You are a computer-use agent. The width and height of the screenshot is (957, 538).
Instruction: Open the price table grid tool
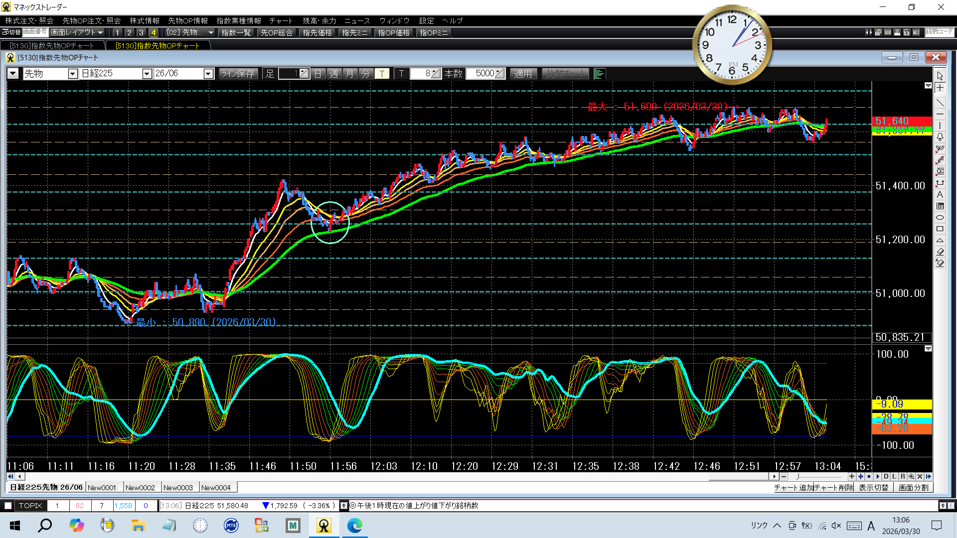tap(940, 206)
